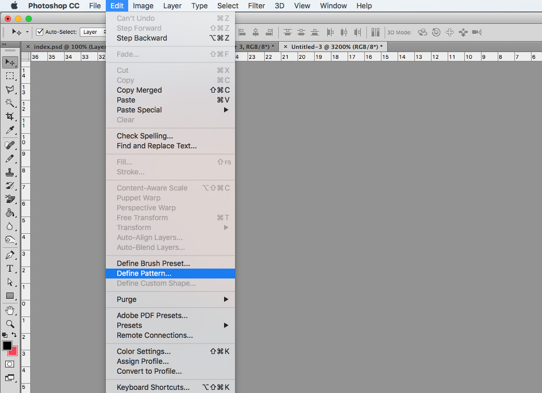Screen dimensions: 542x393
Task: Choose Convert to Profile menu item
Action: [170, 371]
